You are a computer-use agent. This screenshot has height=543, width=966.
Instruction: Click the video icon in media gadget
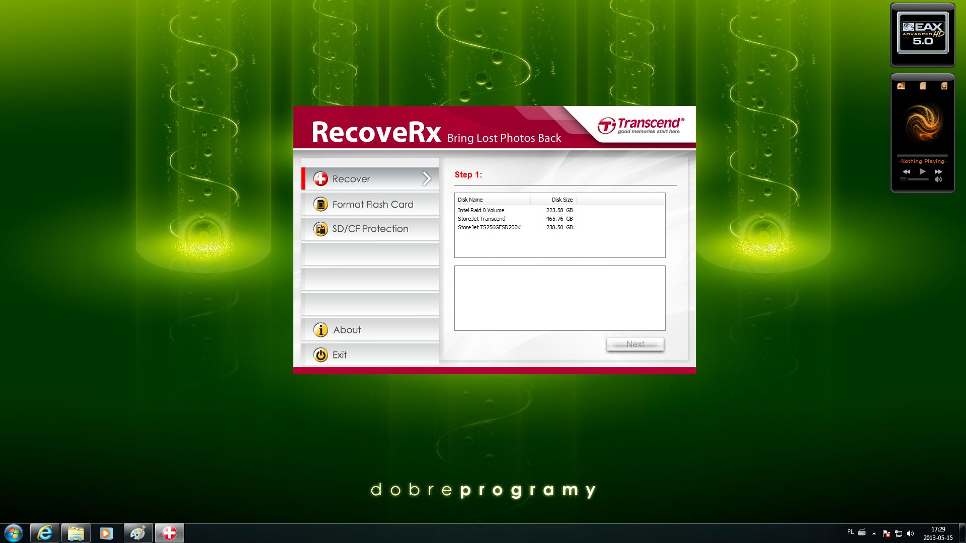pyautogui.click(x=944, y=86)
